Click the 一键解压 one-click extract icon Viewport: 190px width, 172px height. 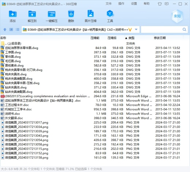point(52,14)
